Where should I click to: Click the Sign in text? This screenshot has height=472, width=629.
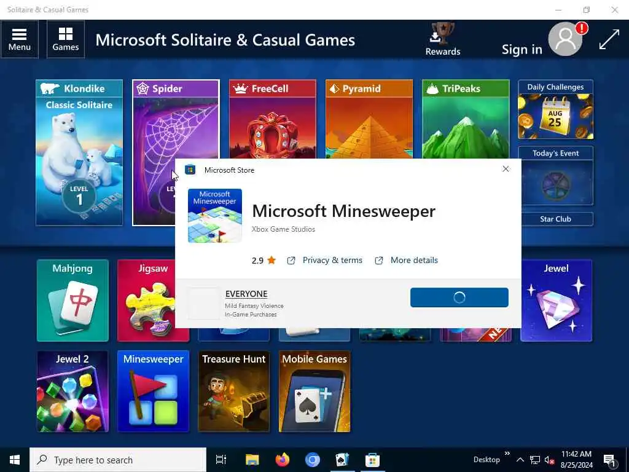(x=522, y=49)
